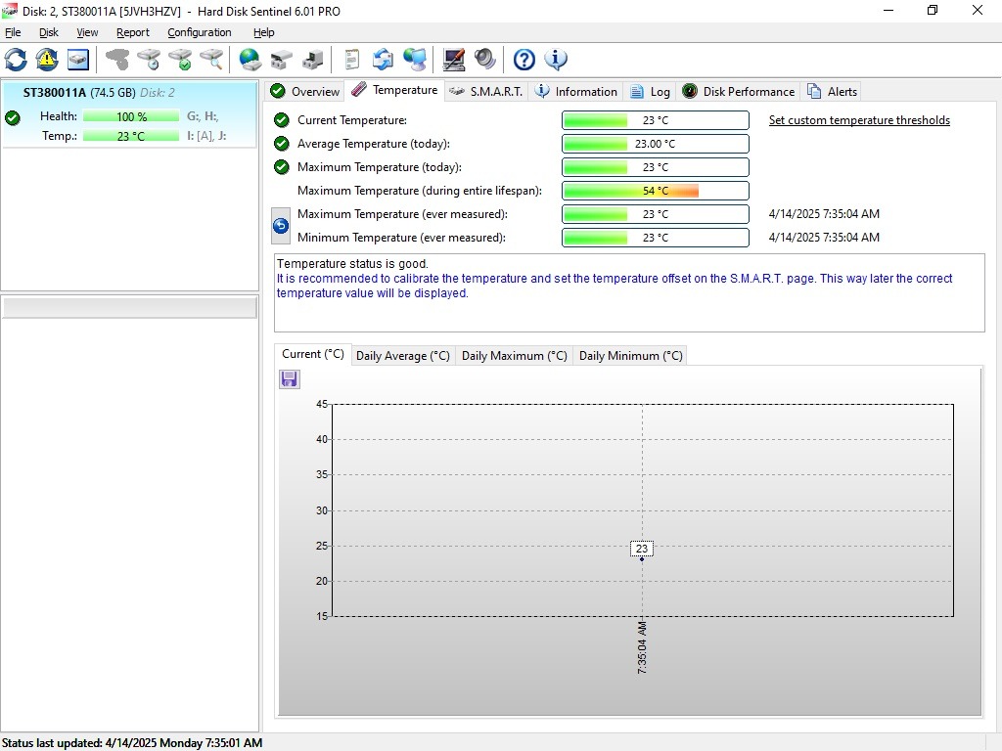
Task: Click the application icon in title bar
Action: pyautogui.click(x=9, y=11)
